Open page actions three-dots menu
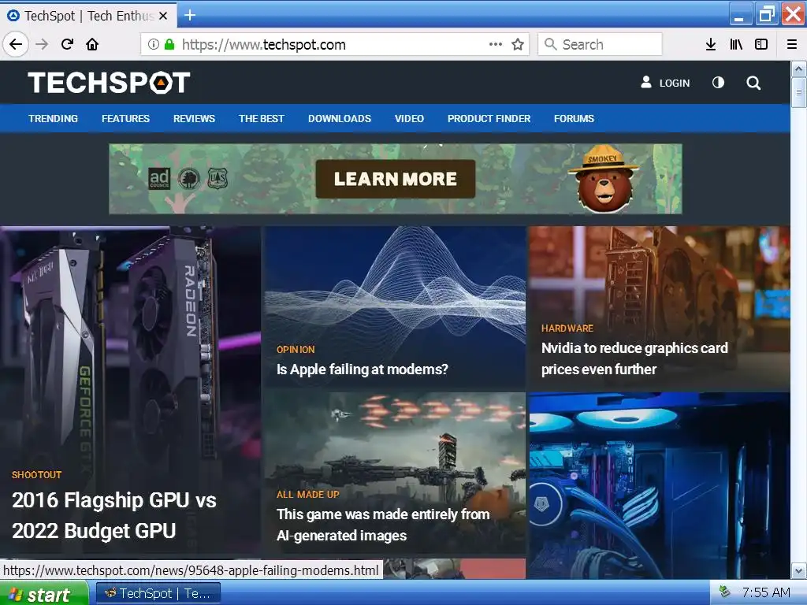The height and width of the screenshot is (605, 807). [495, 44]
